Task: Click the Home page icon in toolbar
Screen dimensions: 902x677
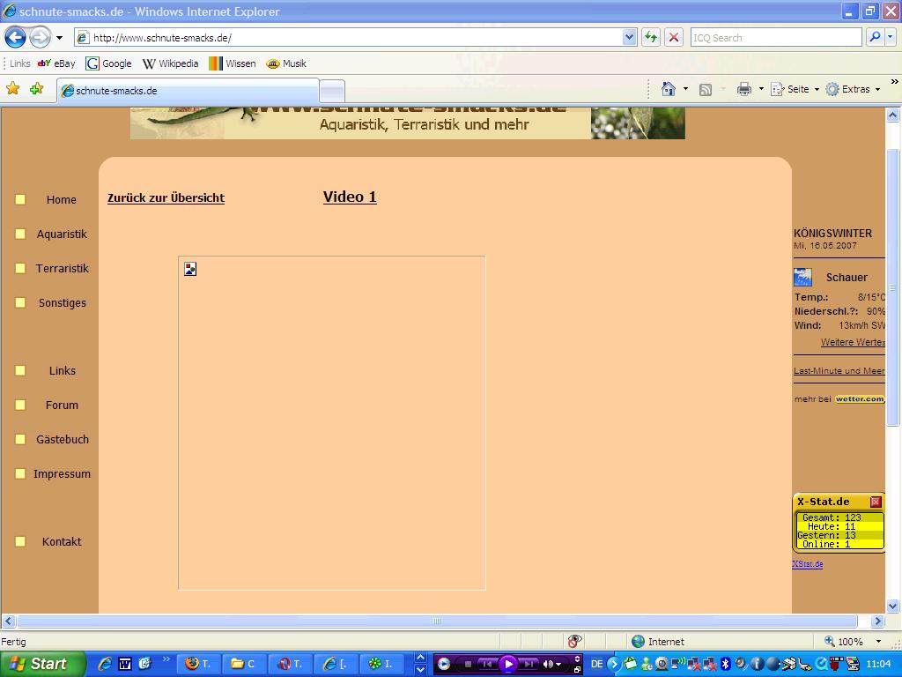Action: pos(669,89)
